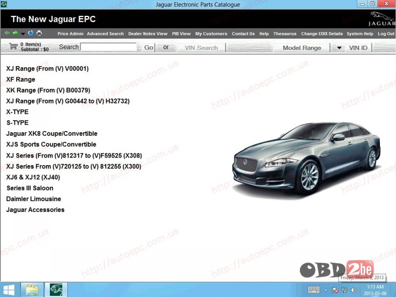Open Price Admin menu
396x297 pixels.
coord(70,34)
